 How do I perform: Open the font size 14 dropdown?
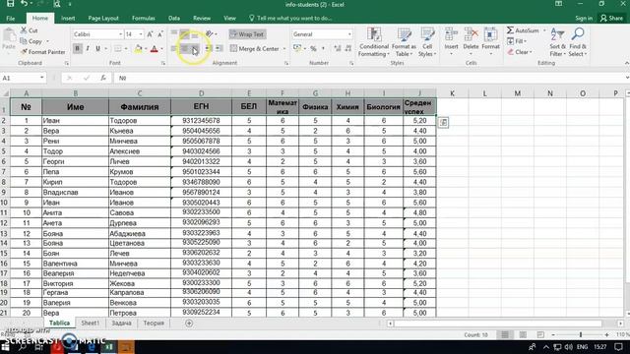pos(141,34)
